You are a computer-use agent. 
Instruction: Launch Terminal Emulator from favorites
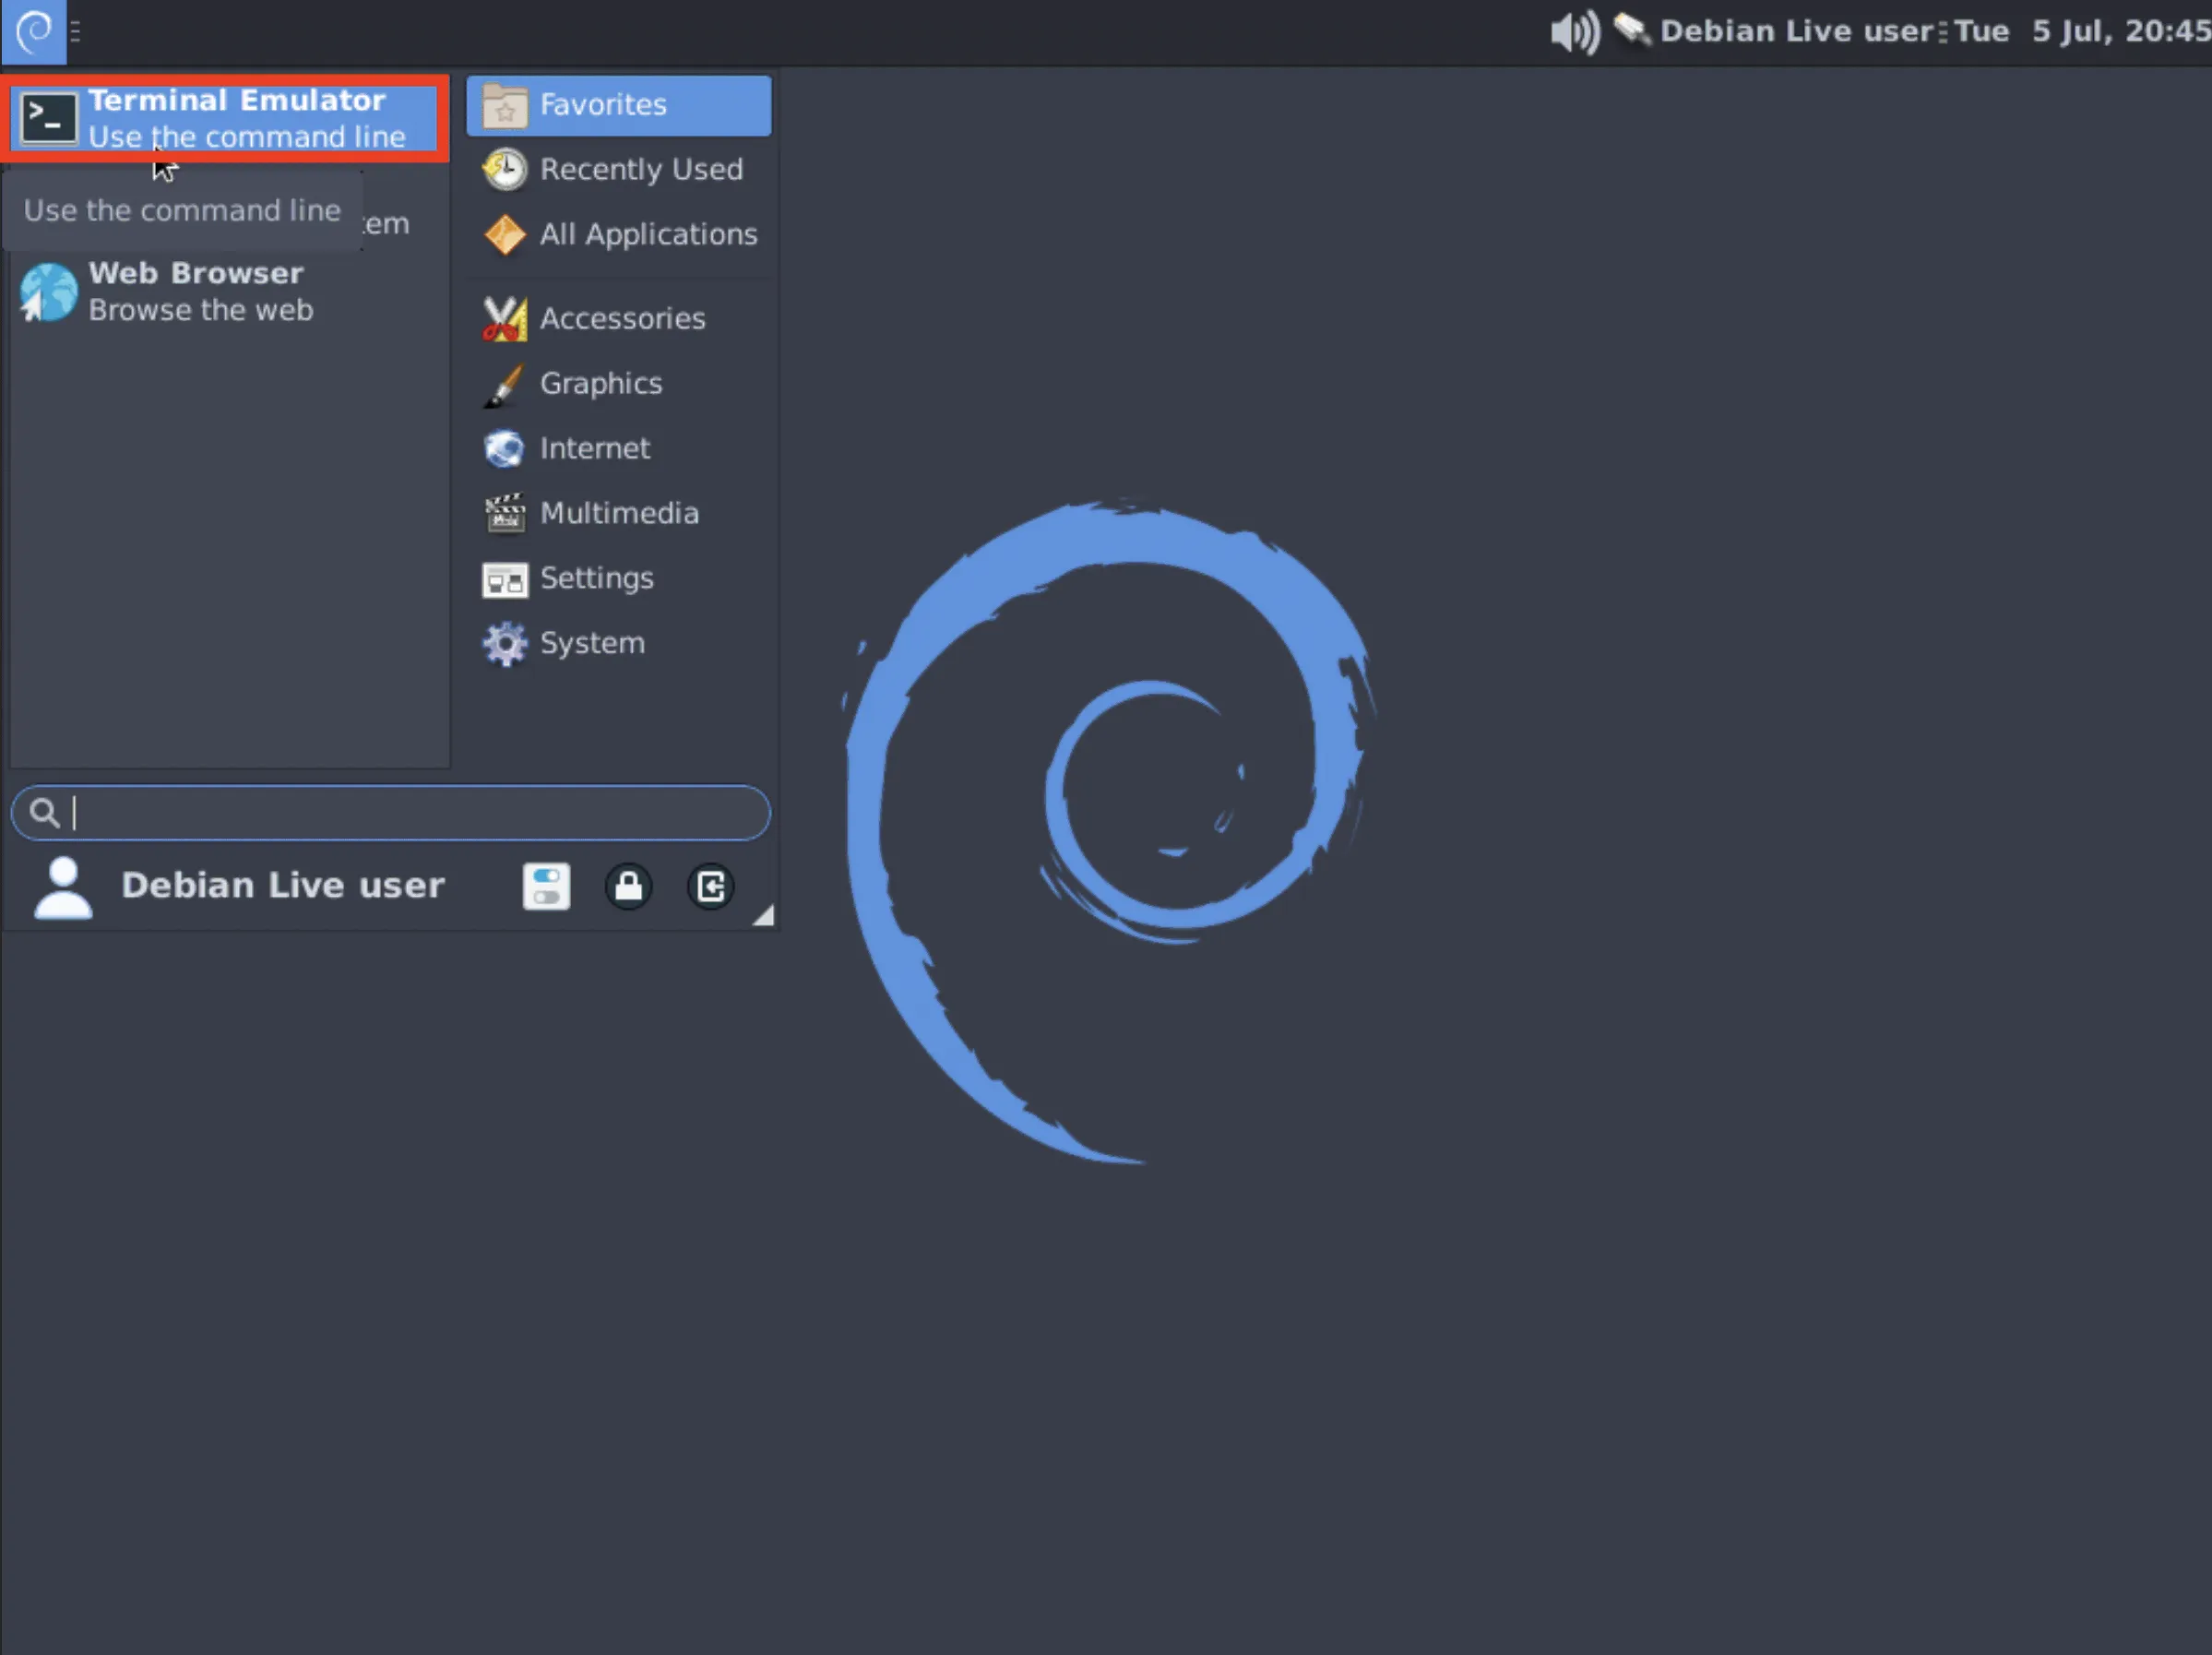(226, 118)
